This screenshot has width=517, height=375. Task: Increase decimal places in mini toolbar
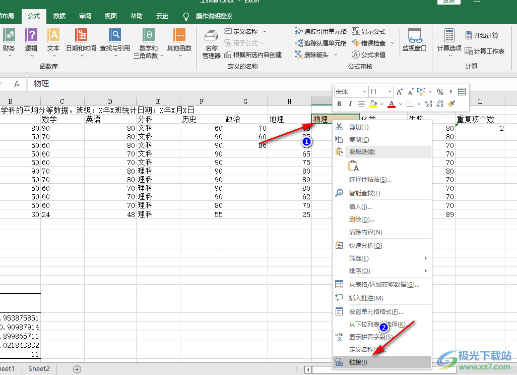(428, 104)
